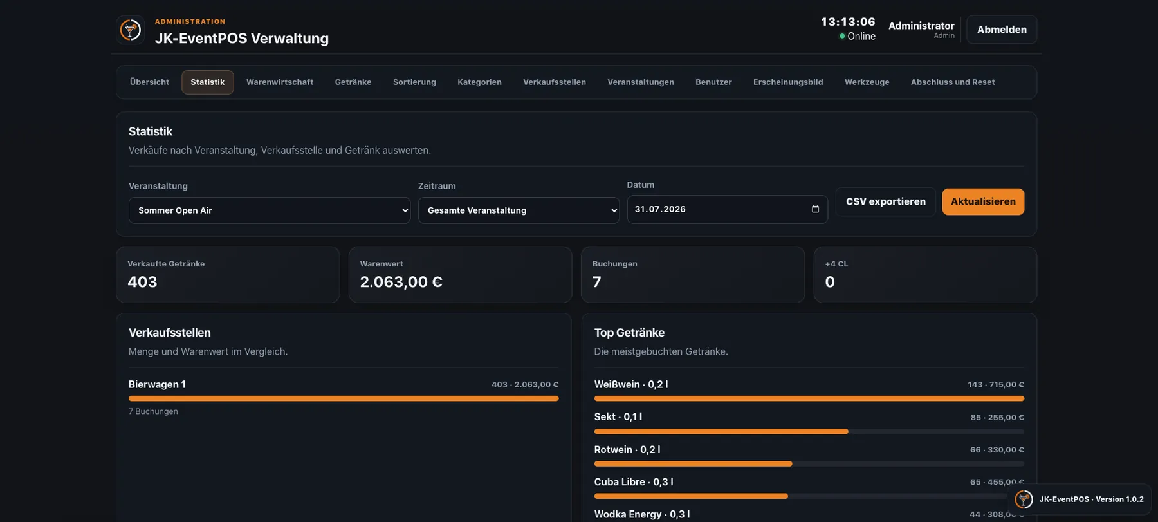Click the Administrator user label
The width and height of the screenshot is (1158, 522).
click(x=921, y=26)
